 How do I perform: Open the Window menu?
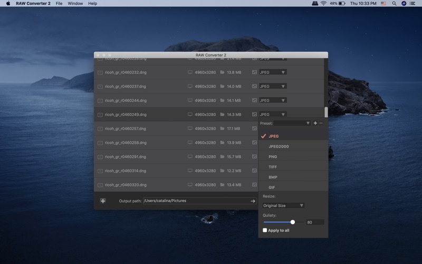pos(75,4)
